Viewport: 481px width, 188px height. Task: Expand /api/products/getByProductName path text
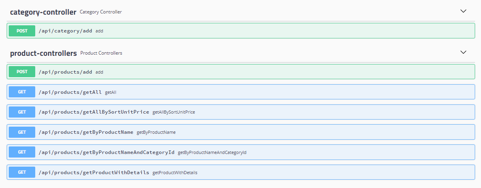click(86, 132)
